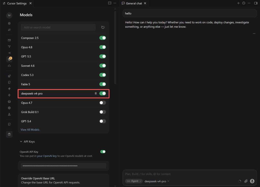Click the masked OpenAI API key field
Viewport: 260px width, 187px height.
point(63,166)
